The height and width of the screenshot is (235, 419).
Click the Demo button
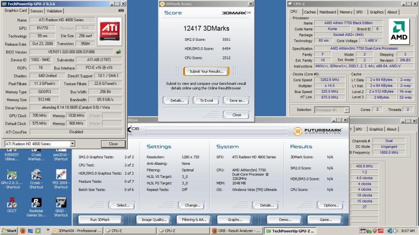point(285,219)
